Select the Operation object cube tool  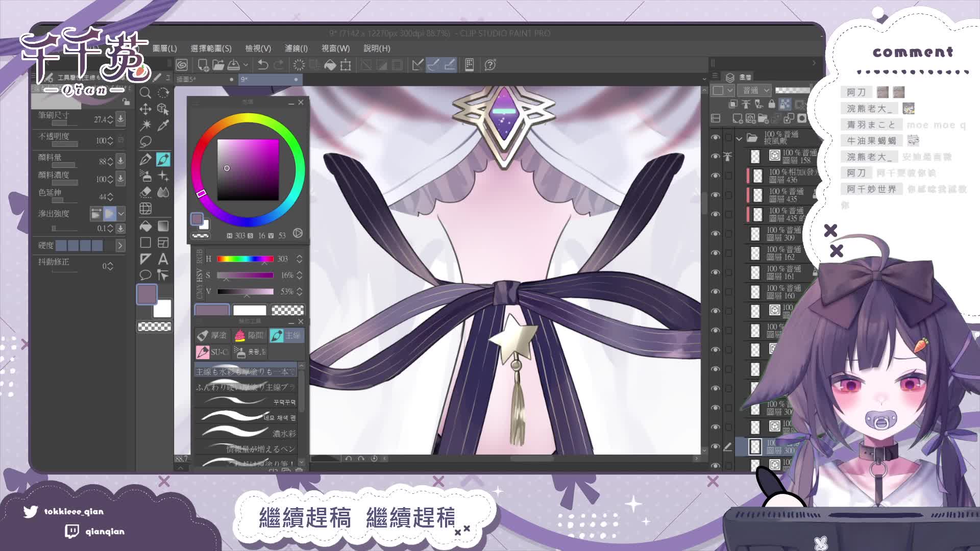tap(163, 109)
